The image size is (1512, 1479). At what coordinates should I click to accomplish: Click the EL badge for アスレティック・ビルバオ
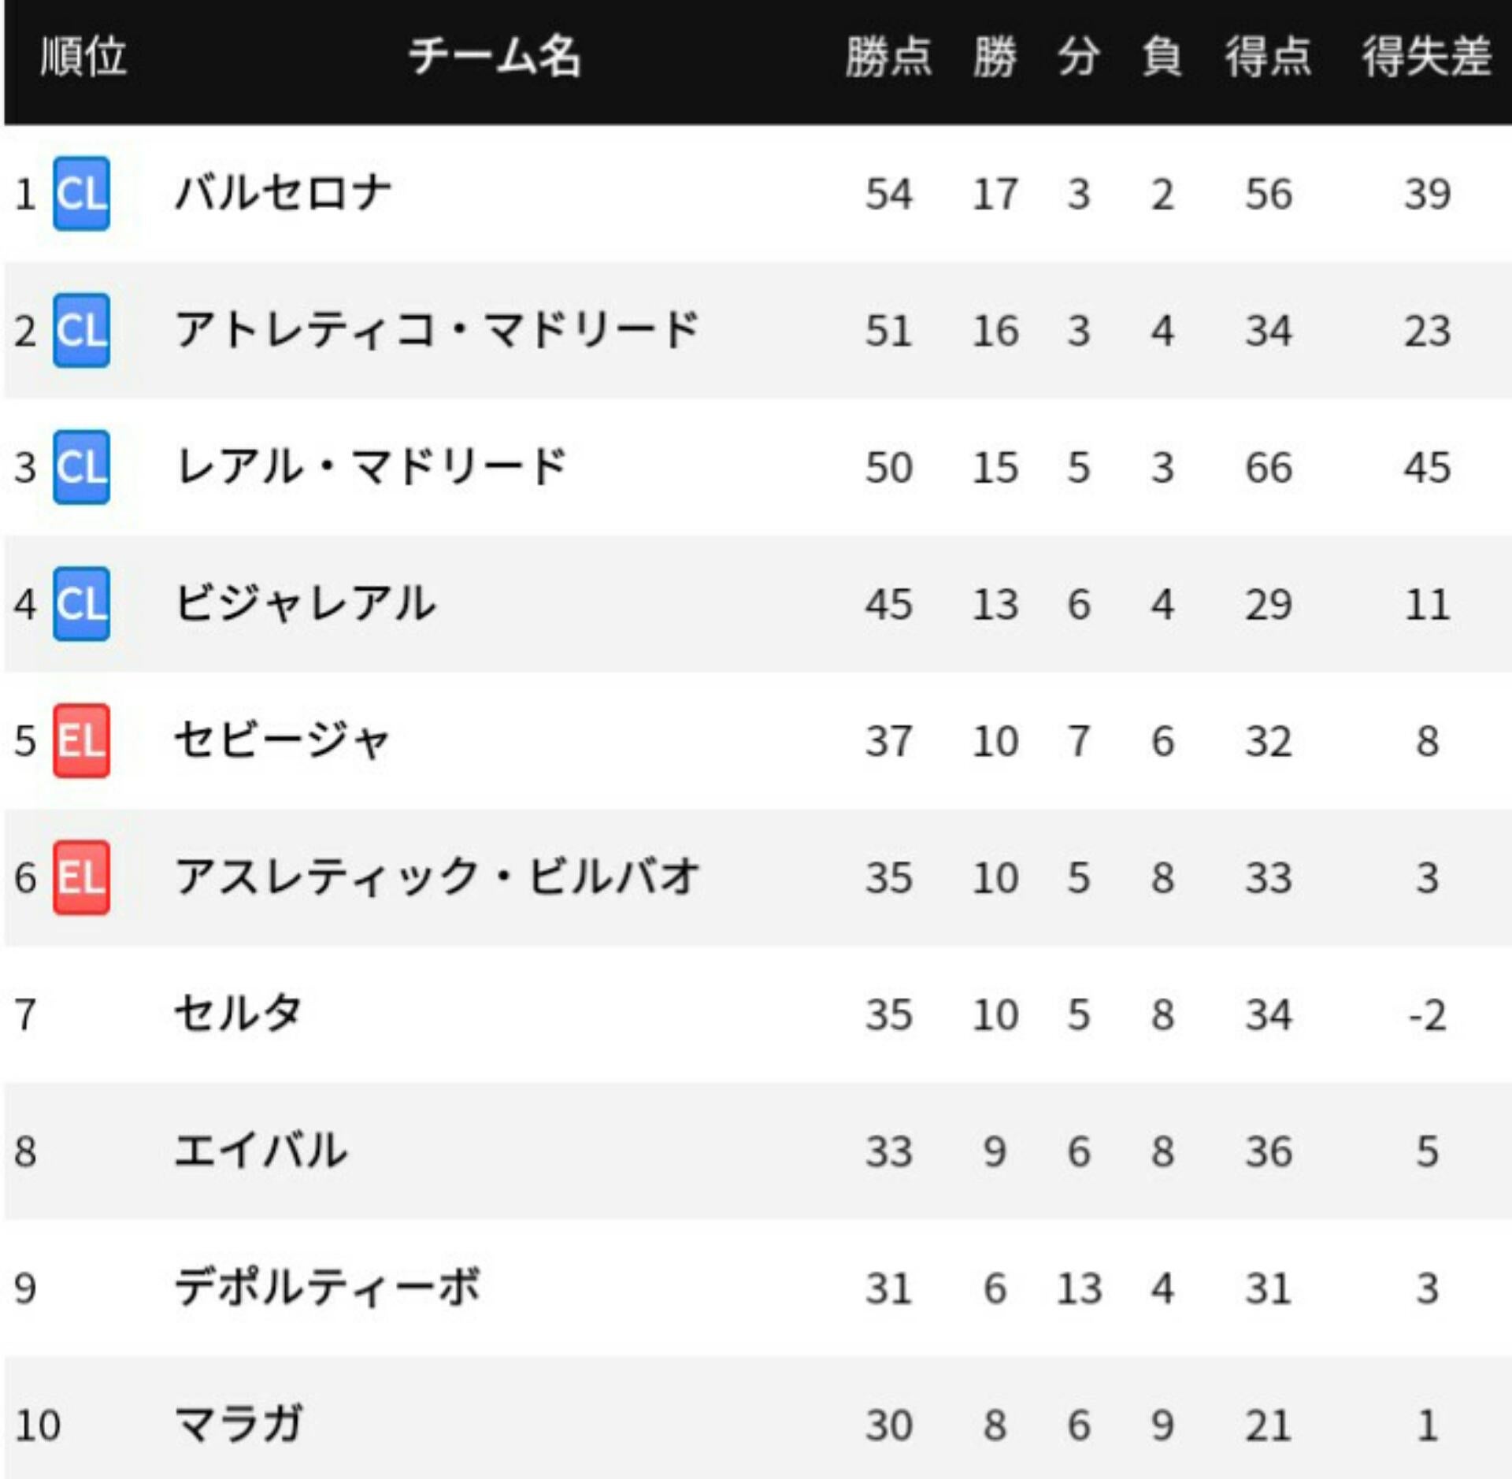point(81,877)
